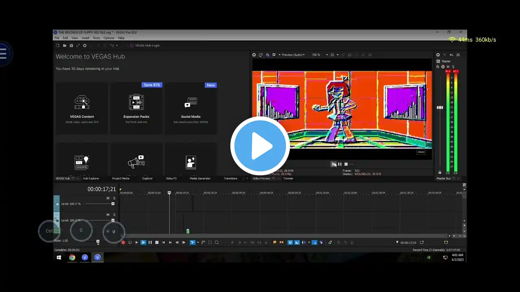Open the Options menu
520x292 pixels.
(109, 38)
